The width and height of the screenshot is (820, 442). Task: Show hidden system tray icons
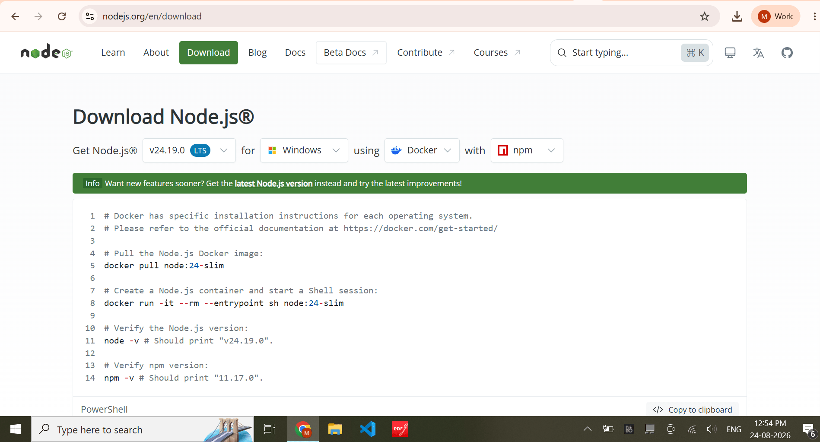tap(588, 429)
